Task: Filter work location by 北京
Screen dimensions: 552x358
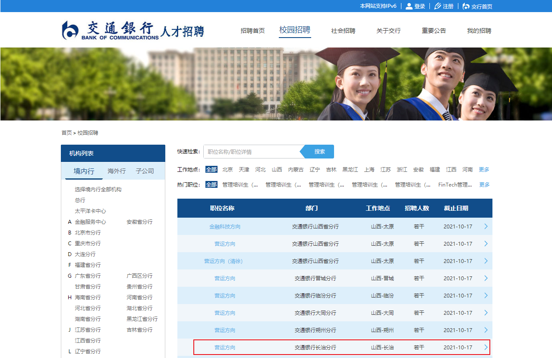Action: point(227,170)
